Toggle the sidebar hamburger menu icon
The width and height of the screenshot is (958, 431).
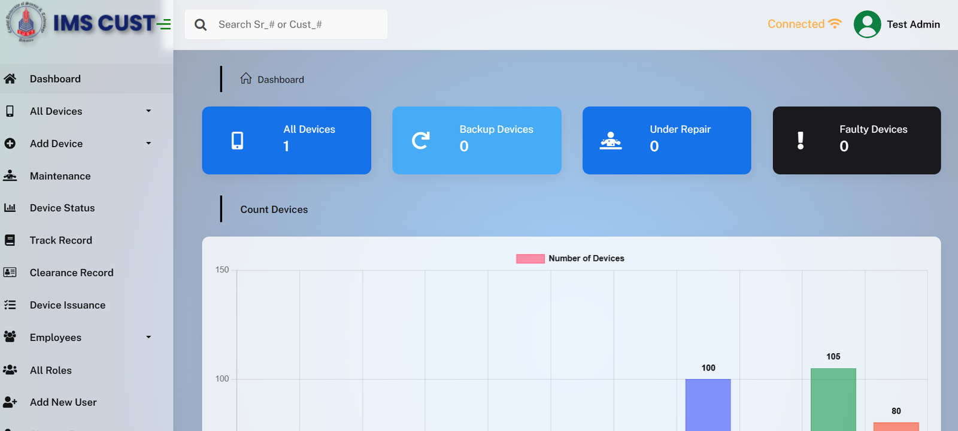point(164,25)
